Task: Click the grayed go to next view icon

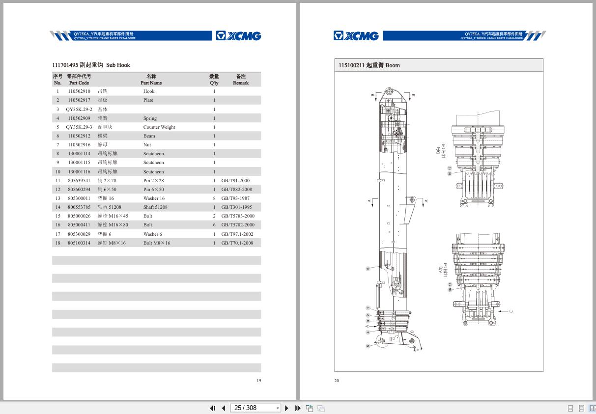Action: click(321, 408)
